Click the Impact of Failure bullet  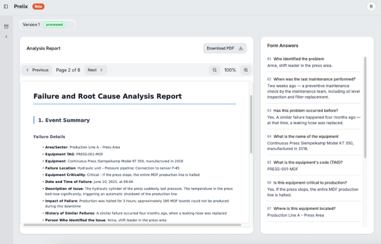[137, 203]
